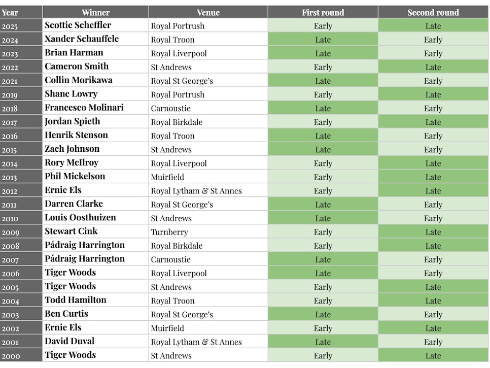Select the 2024 year cell
The width and height of the screenshot is (490, 368).
pos(21,39)
